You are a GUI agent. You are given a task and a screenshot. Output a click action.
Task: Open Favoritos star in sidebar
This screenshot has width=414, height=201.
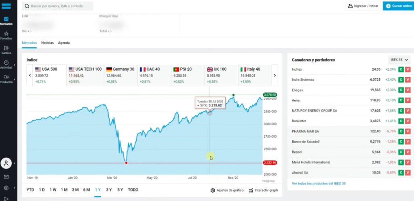pos(6,36)
